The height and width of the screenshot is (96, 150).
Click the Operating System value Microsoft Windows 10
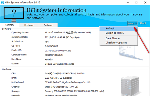pyautogui.click(x=68, y=33)
